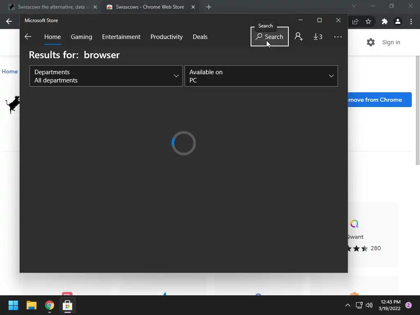The height and width of the screenshot is (315, 420).
Task: Switch to the Gaming tab
Action: click(82, 37)
